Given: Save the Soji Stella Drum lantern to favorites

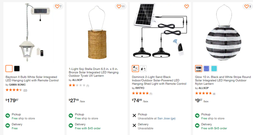Looking at the screenshot, I should pos(120,6).
